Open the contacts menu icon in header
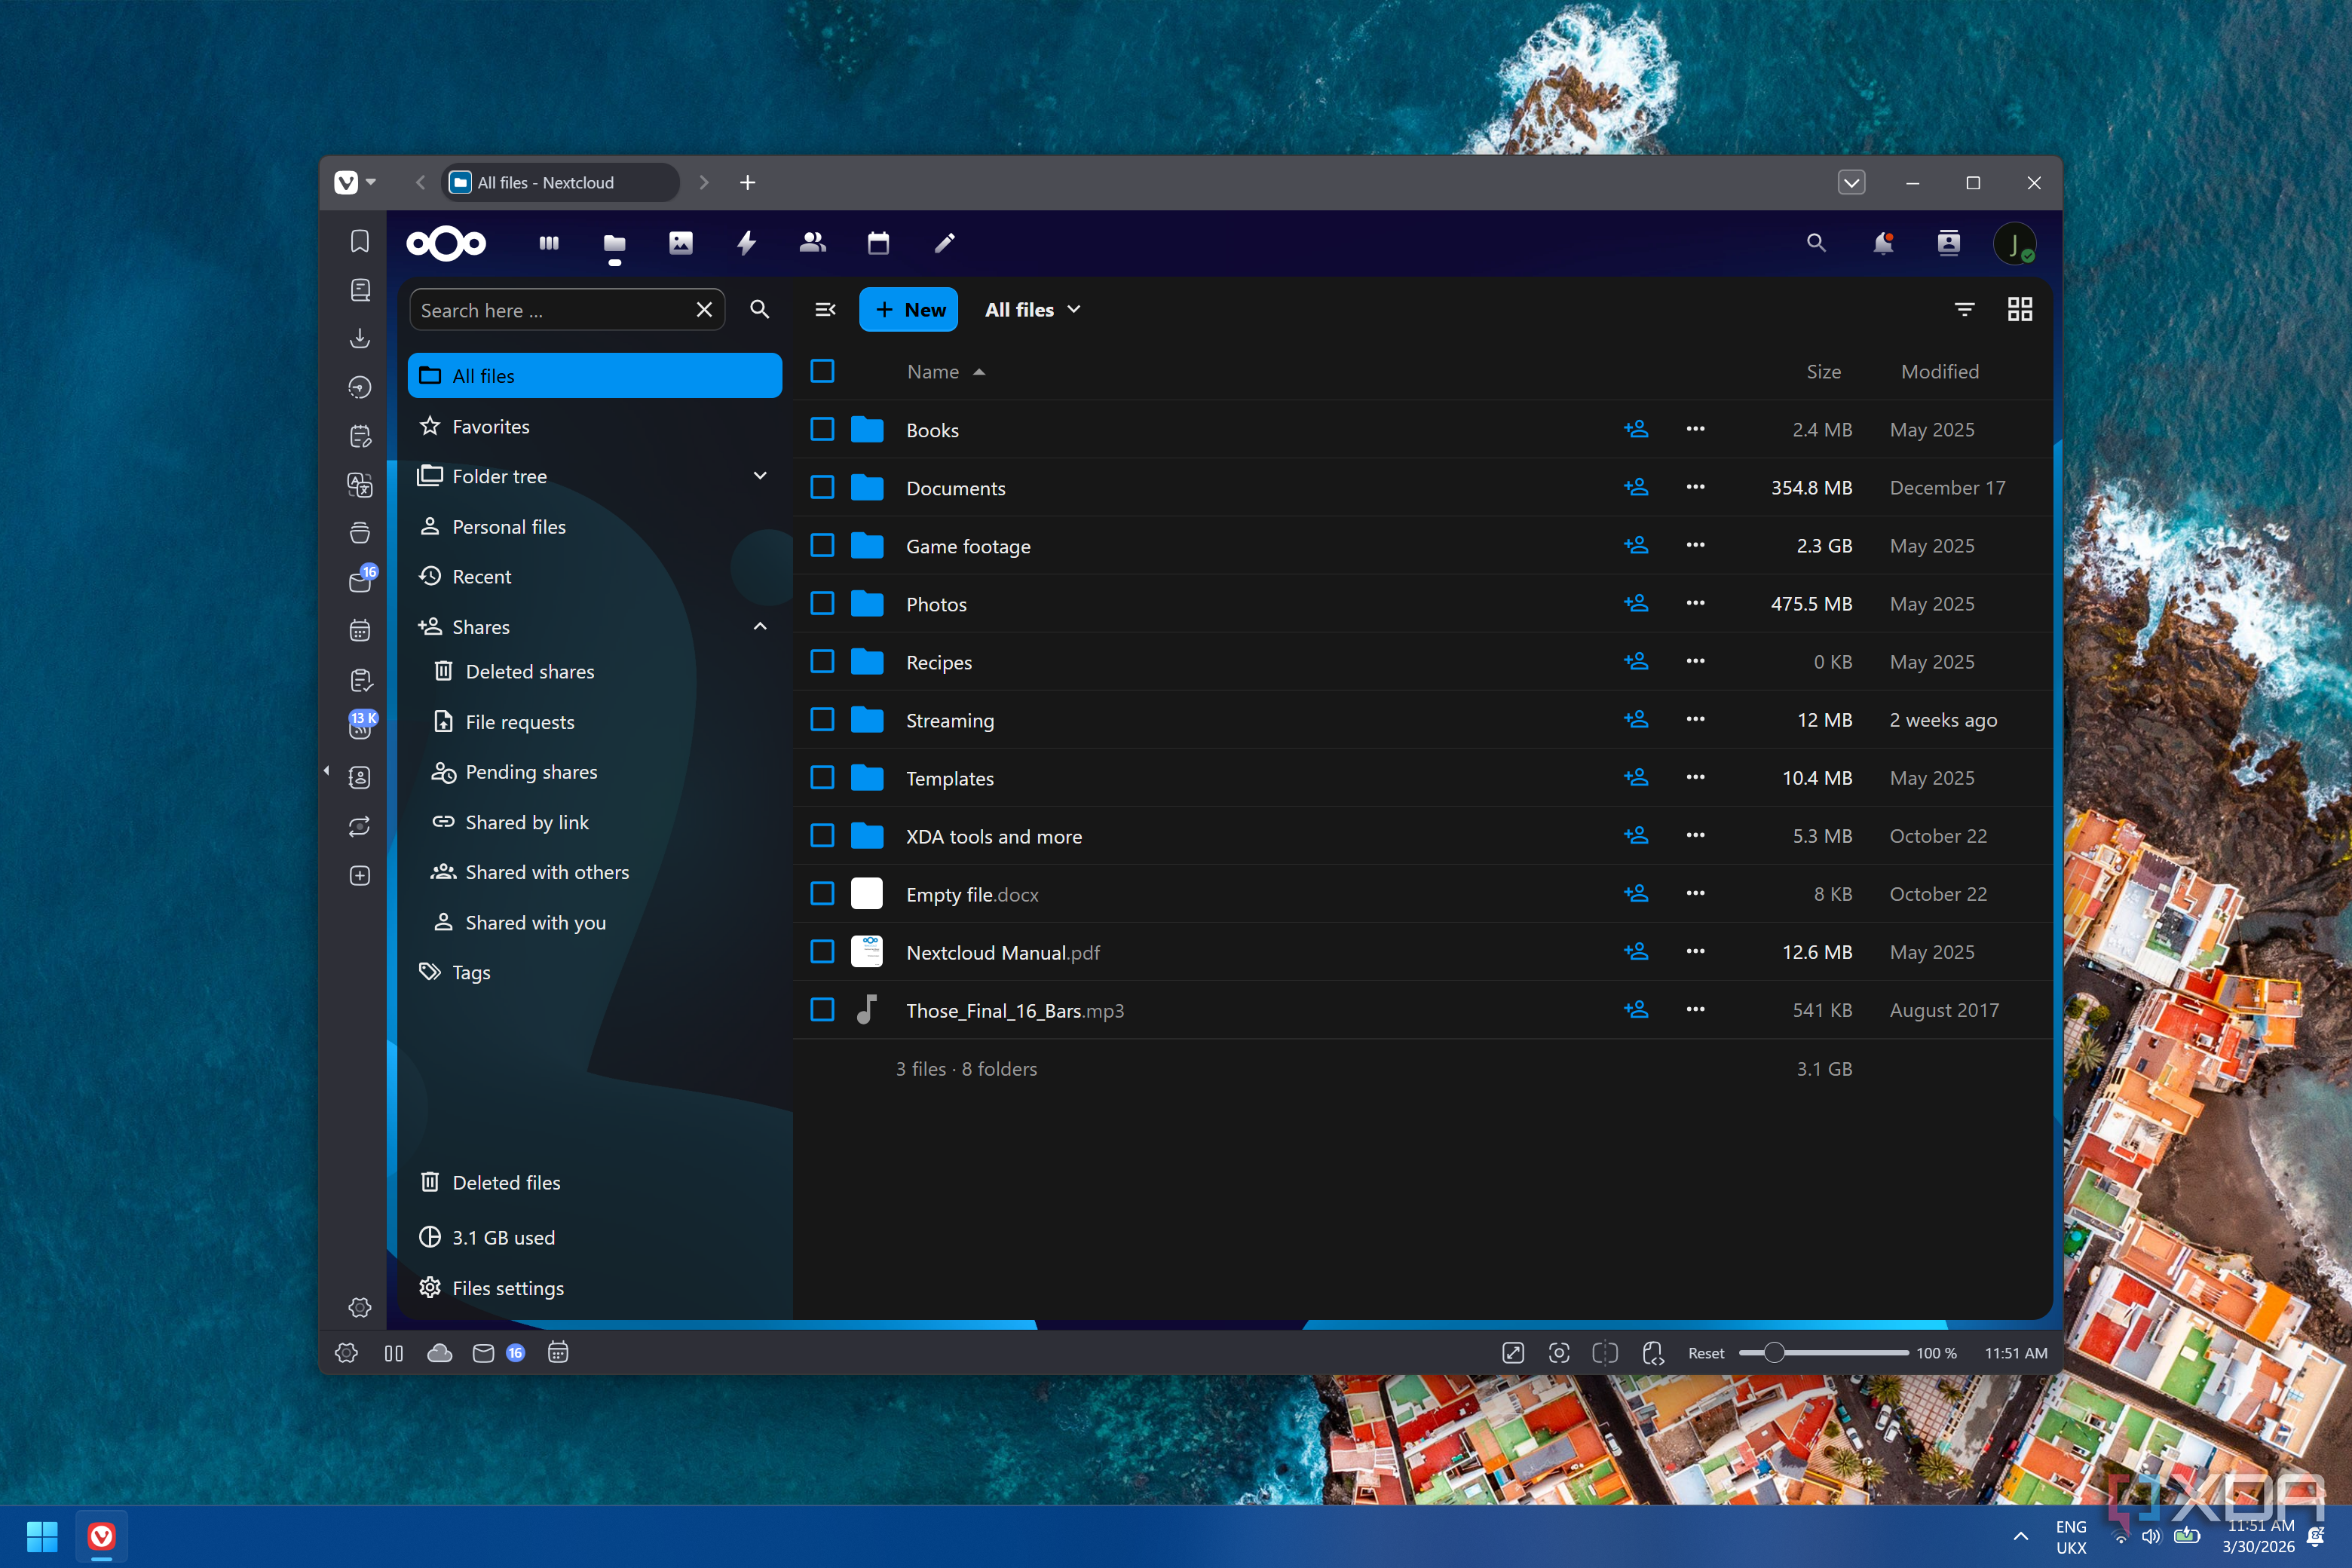 point(1949,243)
